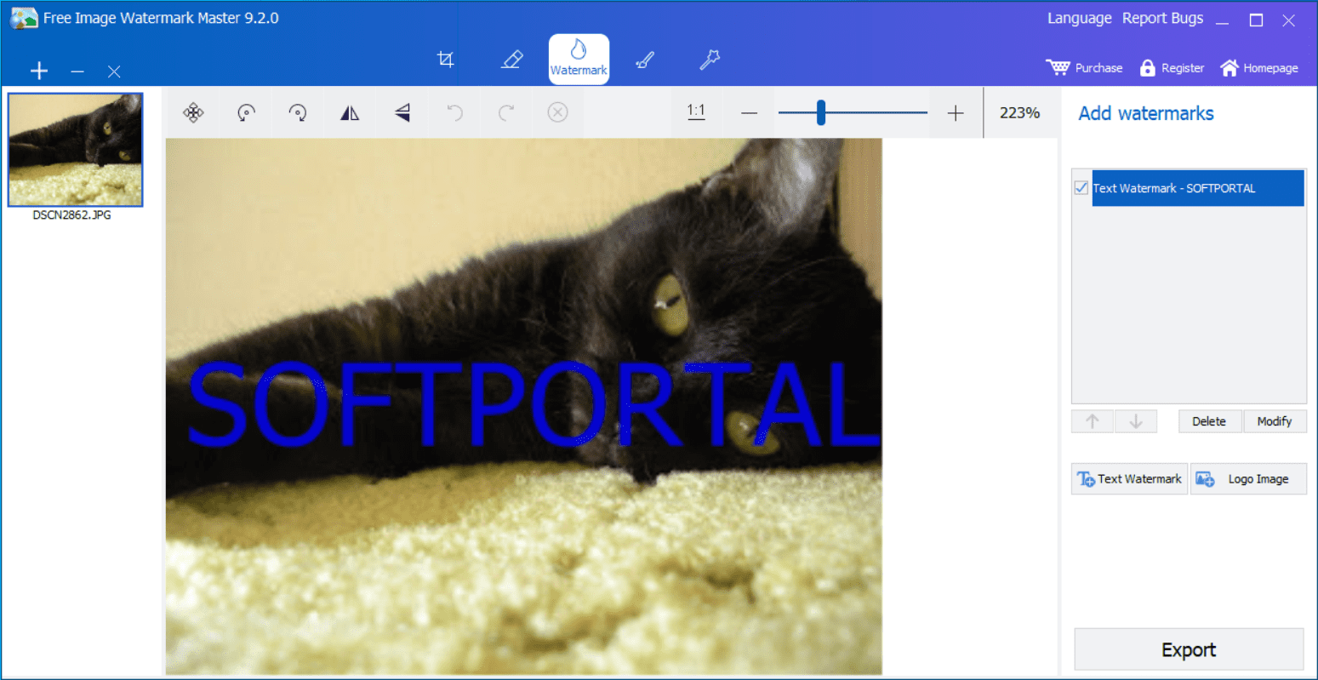The image size is (1318, 680).
Task: Zoom out with the minus button
Action: pos(749,113)
